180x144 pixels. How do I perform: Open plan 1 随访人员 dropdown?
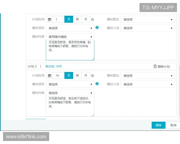click(x=148, y=28)
